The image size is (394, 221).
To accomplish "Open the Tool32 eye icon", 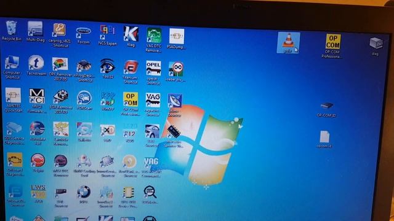I will (107, 66).
